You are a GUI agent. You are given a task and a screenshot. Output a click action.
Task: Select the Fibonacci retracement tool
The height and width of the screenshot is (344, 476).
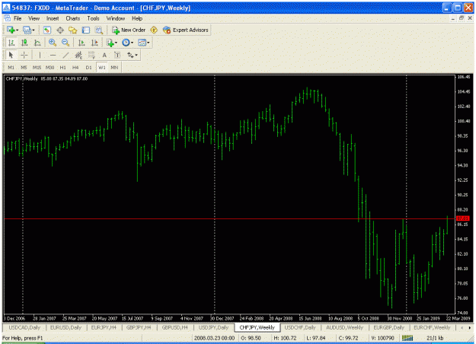(91, 56)
